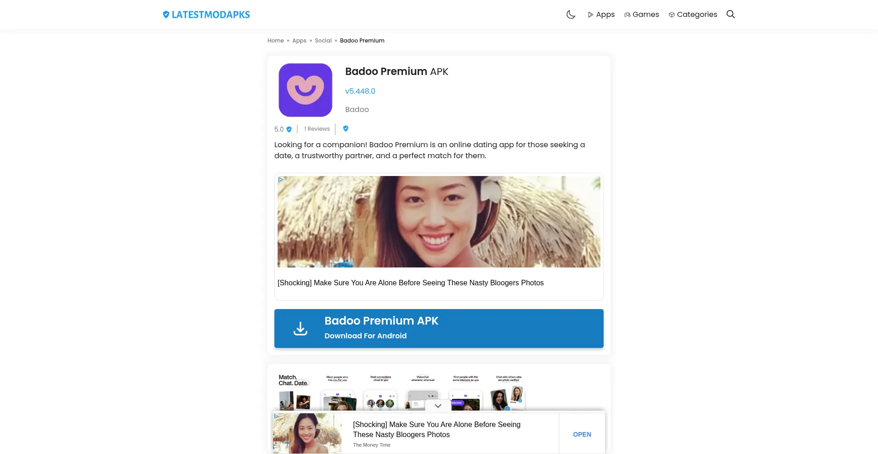
Task: Open the v5.448.0 version link
Action: coord(360,91)
